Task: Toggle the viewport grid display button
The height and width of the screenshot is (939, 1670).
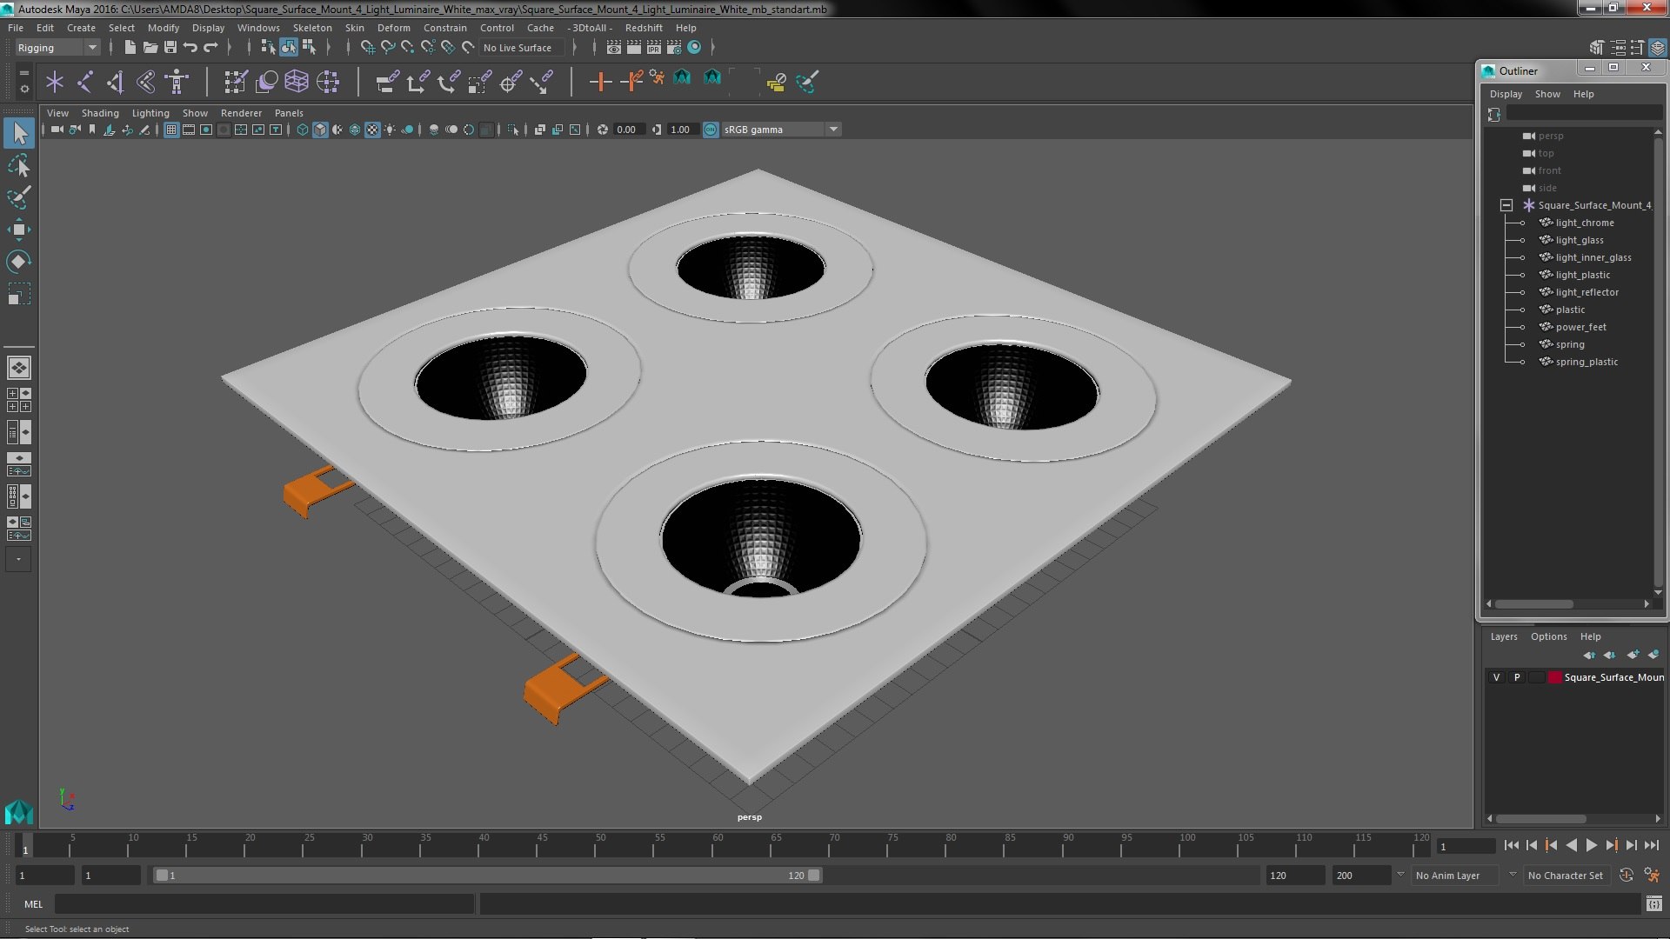Action: click(171, 130)
